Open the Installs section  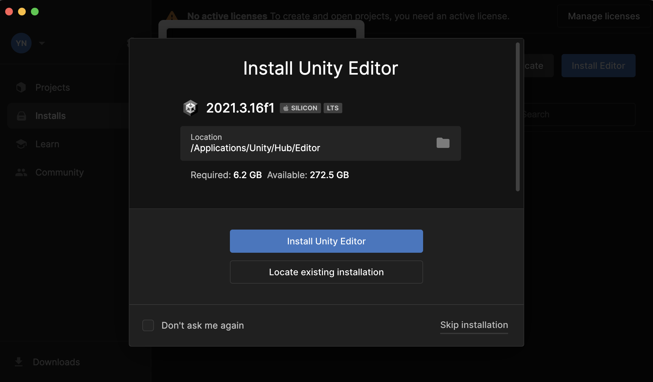tap(51, 116)
